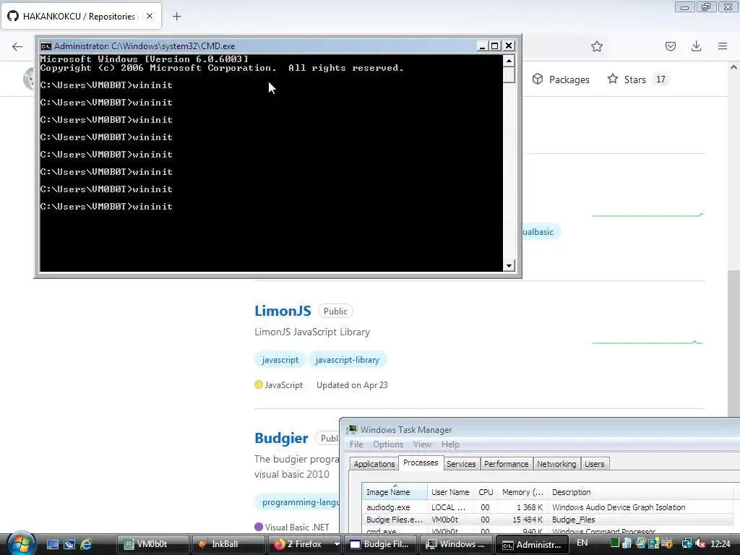This screenshot has width=740, height=555.
Task: Select the HAKANKOKCU / Repositories browser tab
Action: click(81, 16)
